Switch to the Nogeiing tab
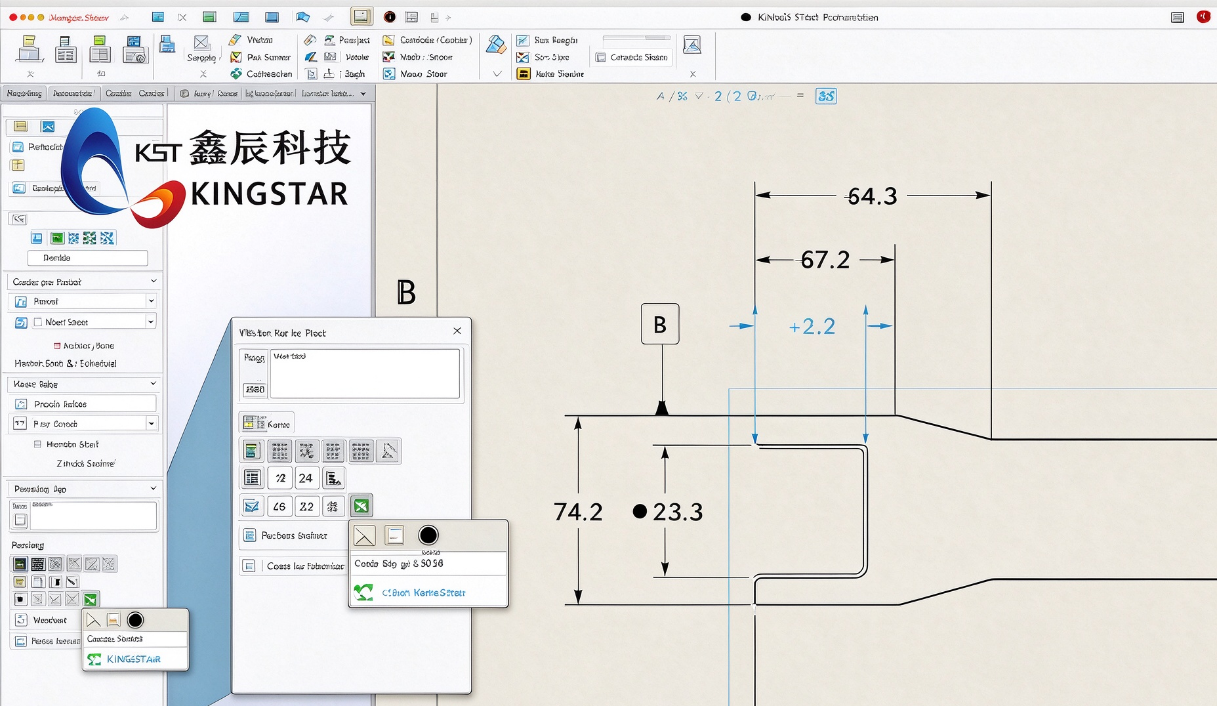This screenshot has height=706, width=1217. click(x=24, y=93)
